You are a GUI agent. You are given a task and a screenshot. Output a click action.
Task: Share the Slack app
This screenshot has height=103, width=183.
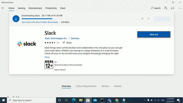67,43
